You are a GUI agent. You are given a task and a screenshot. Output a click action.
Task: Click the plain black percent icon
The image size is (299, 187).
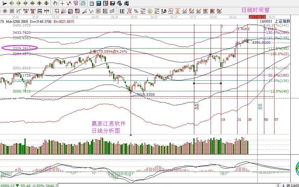[x=136, y=11]
